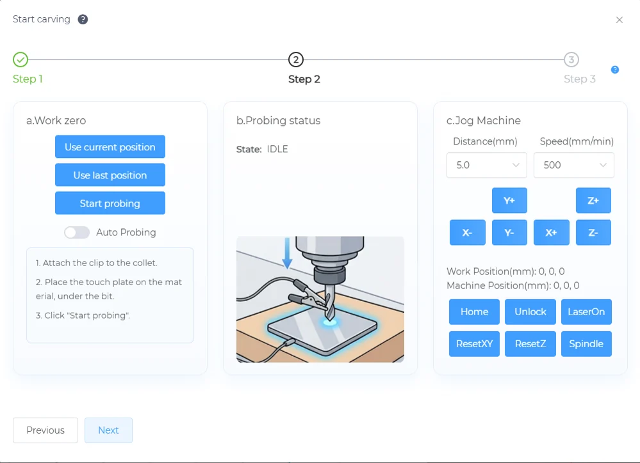Open help next to Start carving title
The width and height of the screenshot is (640, 463).
point(83,19)
